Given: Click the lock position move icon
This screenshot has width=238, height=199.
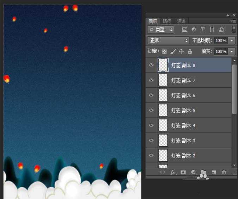Looking at the screenshot, I should [181, 51].
